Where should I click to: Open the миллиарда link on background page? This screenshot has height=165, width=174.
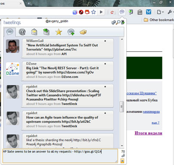pos(151,112)
